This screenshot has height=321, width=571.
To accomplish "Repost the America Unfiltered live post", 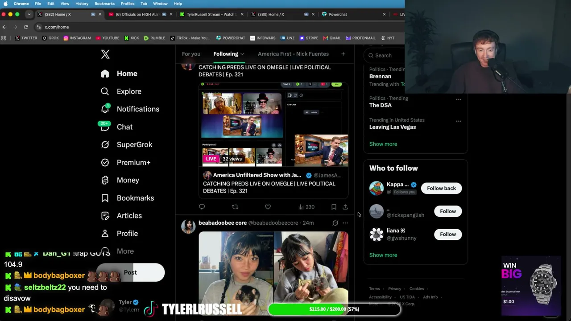I will 235,207.
